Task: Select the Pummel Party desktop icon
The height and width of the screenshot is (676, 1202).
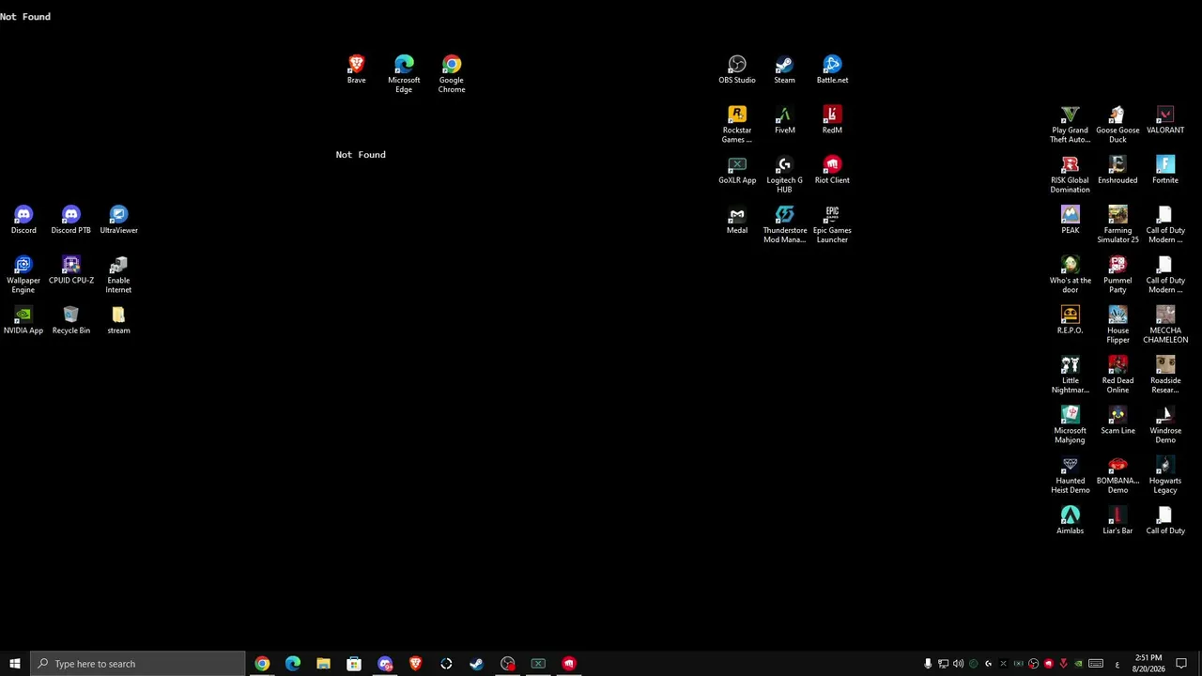Action: 1117,274
